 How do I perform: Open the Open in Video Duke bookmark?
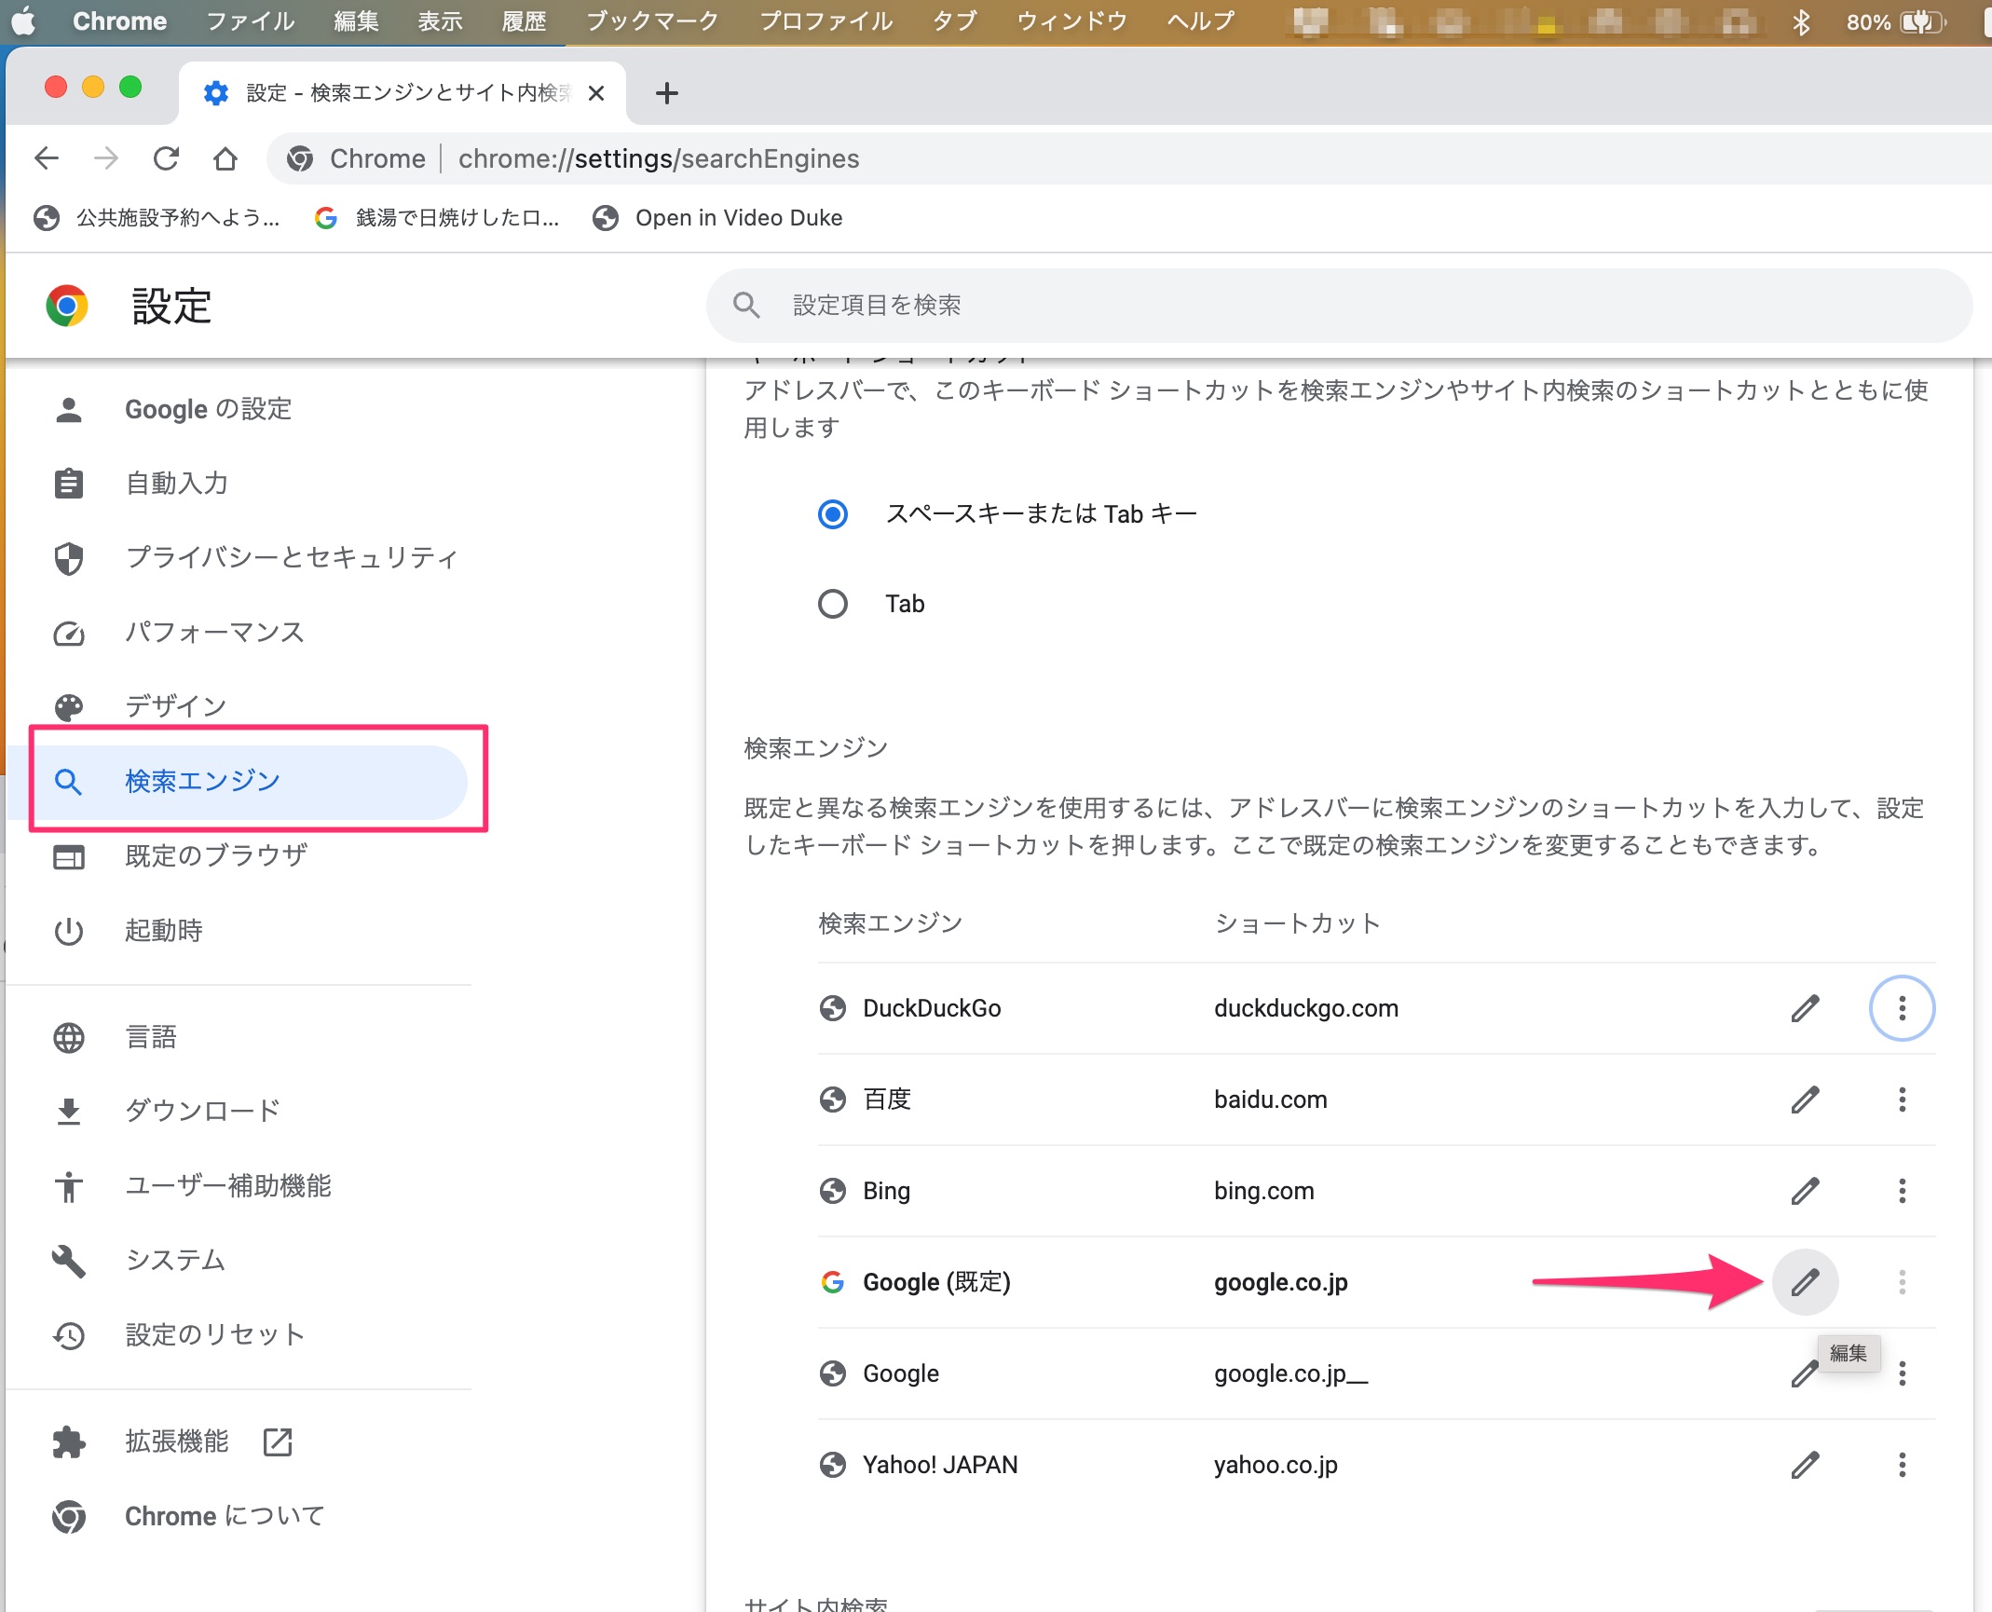(x=717, y=218)
